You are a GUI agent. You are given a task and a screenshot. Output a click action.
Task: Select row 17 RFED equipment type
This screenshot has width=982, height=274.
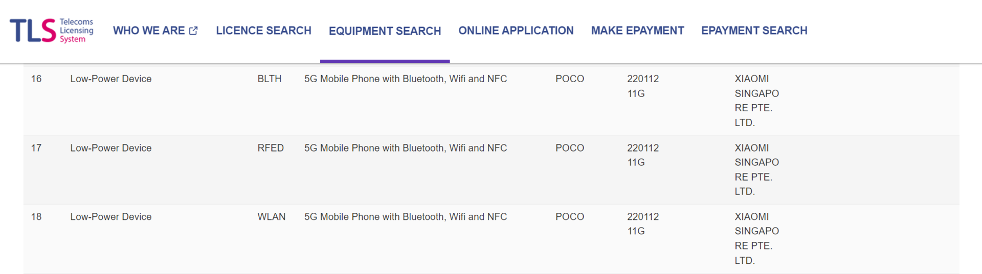click(271, 148)
